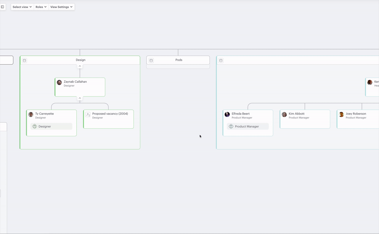This screenshot has height=234, width=379.
Task: Click the Design team title label
Action: point(81,60)
